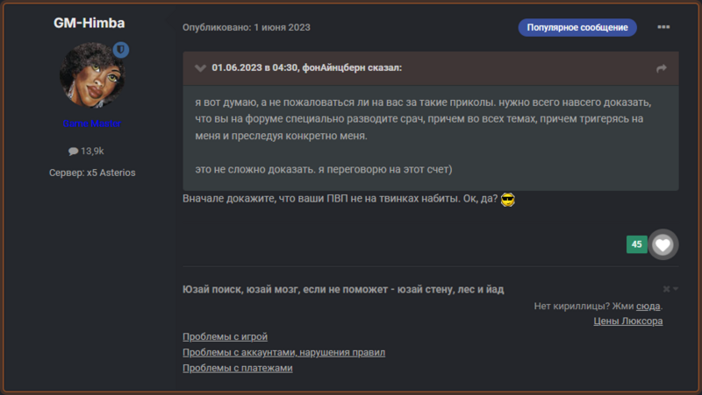Click the Game Master group label
This screenshot has height=395, width=702.
click(92, 124)
